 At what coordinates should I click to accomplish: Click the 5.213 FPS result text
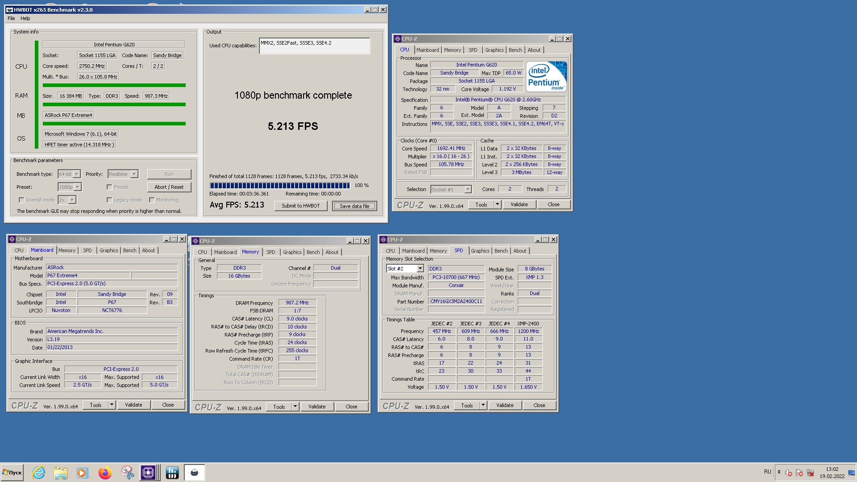pos(293,126)
